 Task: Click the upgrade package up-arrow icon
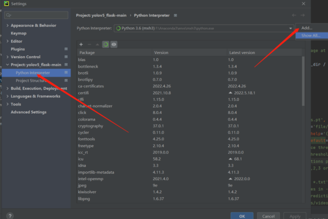click(97, 44)
